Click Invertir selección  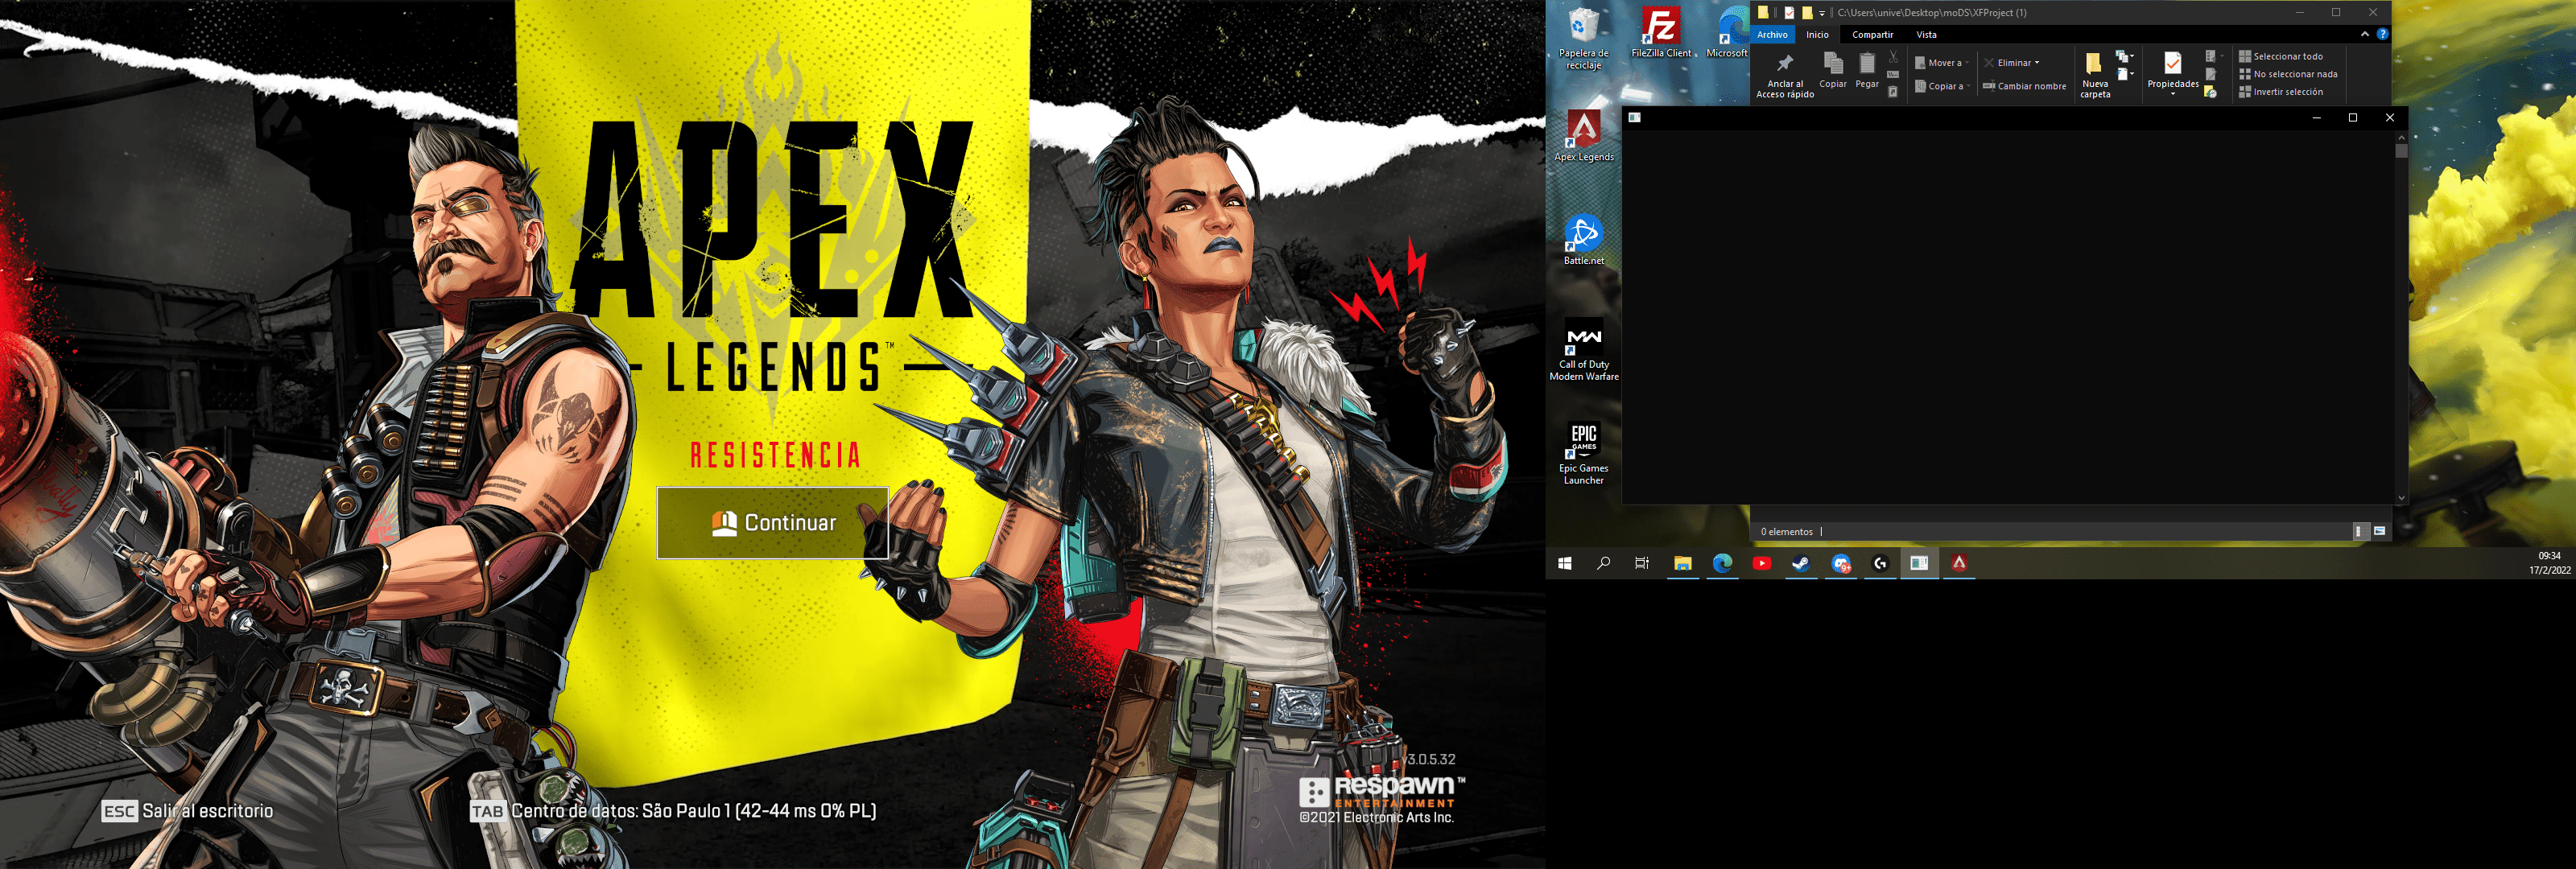[x=2281, y=92]
